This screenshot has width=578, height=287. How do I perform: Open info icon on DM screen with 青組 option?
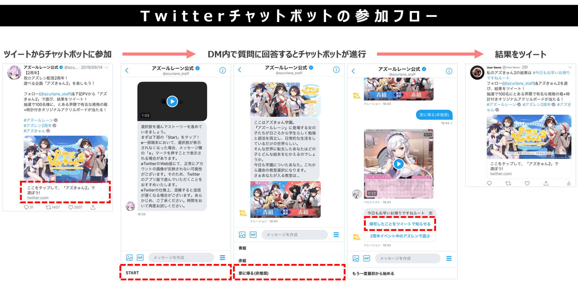pos(336,70)
